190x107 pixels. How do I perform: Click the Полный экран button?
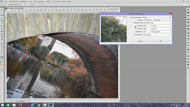click(x=42, y=4)
